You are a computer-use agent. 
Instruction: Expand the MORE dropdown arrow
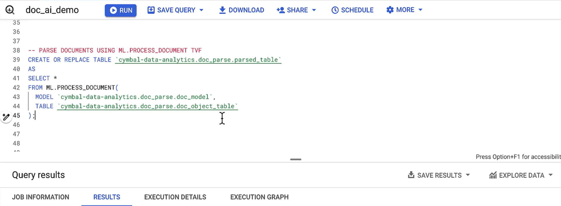click(420, 10)
